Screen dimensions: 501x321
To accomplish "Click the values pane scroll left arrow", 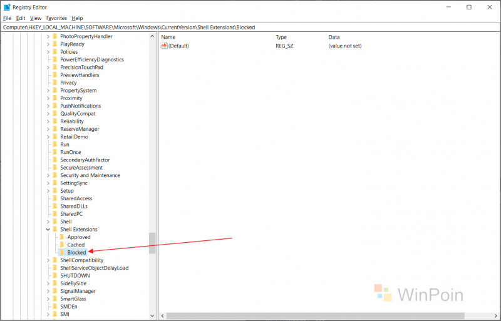I will pos(163,316).
